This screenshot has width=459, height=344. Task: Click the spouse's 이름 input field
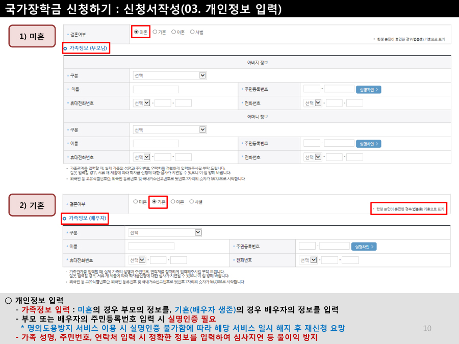pos(151,246)
